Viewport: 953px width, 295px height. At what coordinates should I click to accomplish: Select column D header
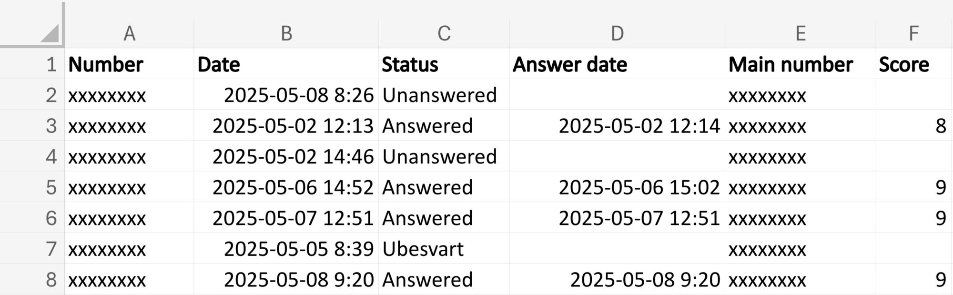tap(617, 33)
